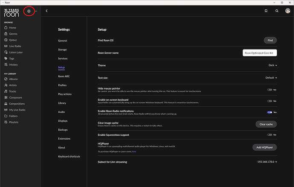Image resolution: width=294 pixels, height=187 pixels.
Task: Select Backups settings tab
Action: click(63, 130)
